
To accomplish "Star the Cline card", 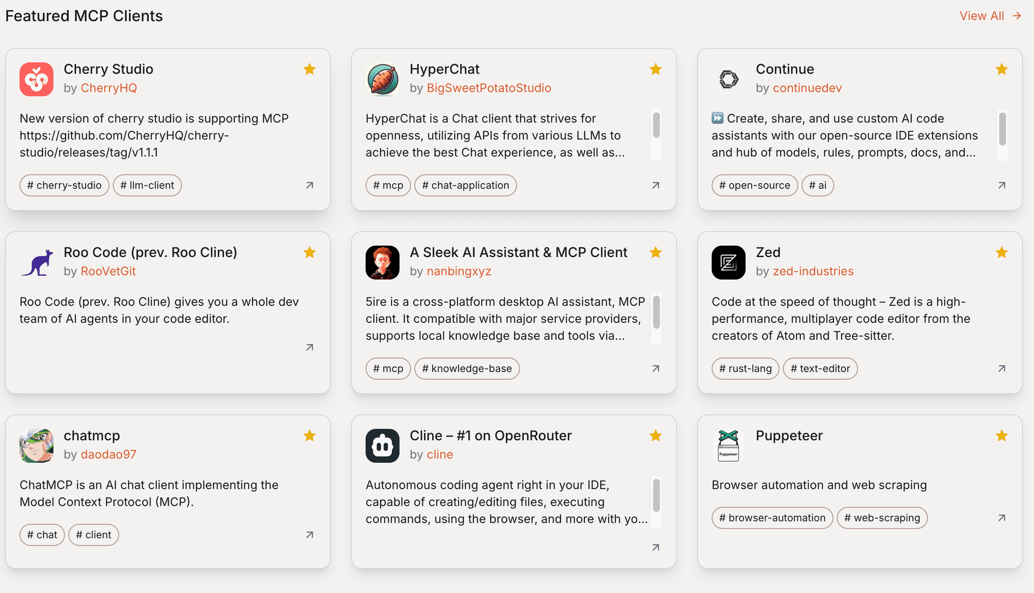I will 656,436.
